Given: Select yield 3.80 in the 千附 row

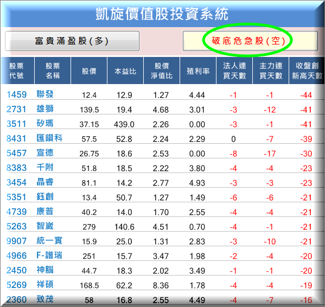Looking at the screenshot, I should [x=197, y=168].
